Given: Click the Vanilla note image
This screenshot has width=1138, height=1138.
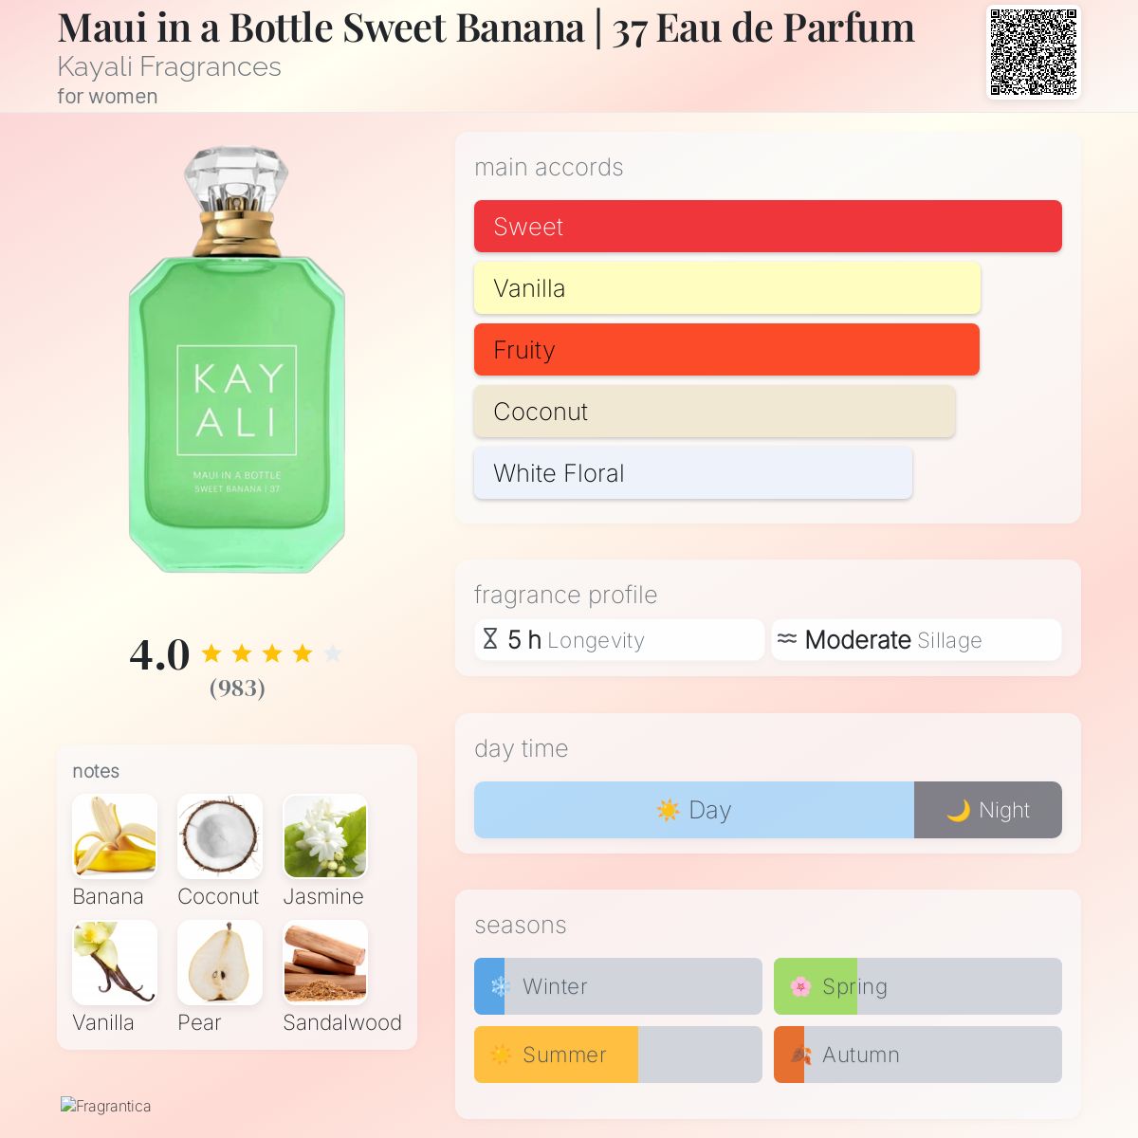Looking at the screenshot, I should point(115,962).
